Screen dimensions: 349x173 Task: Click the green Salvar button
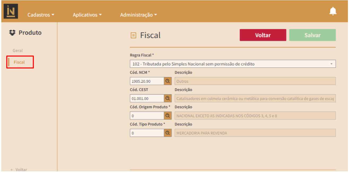pyautogui.click(x=312, y=35)
